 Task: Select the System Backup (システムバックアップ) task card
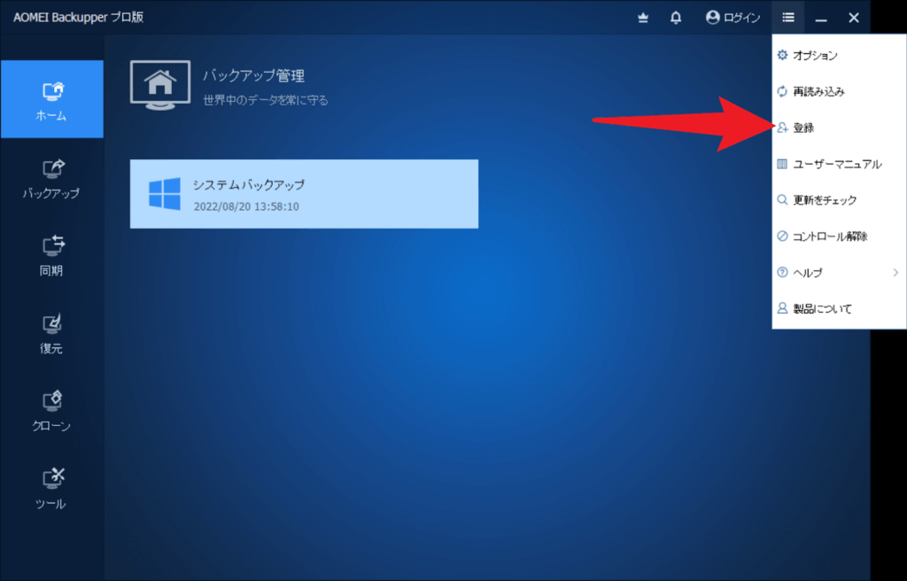click(x=304, y=194)
